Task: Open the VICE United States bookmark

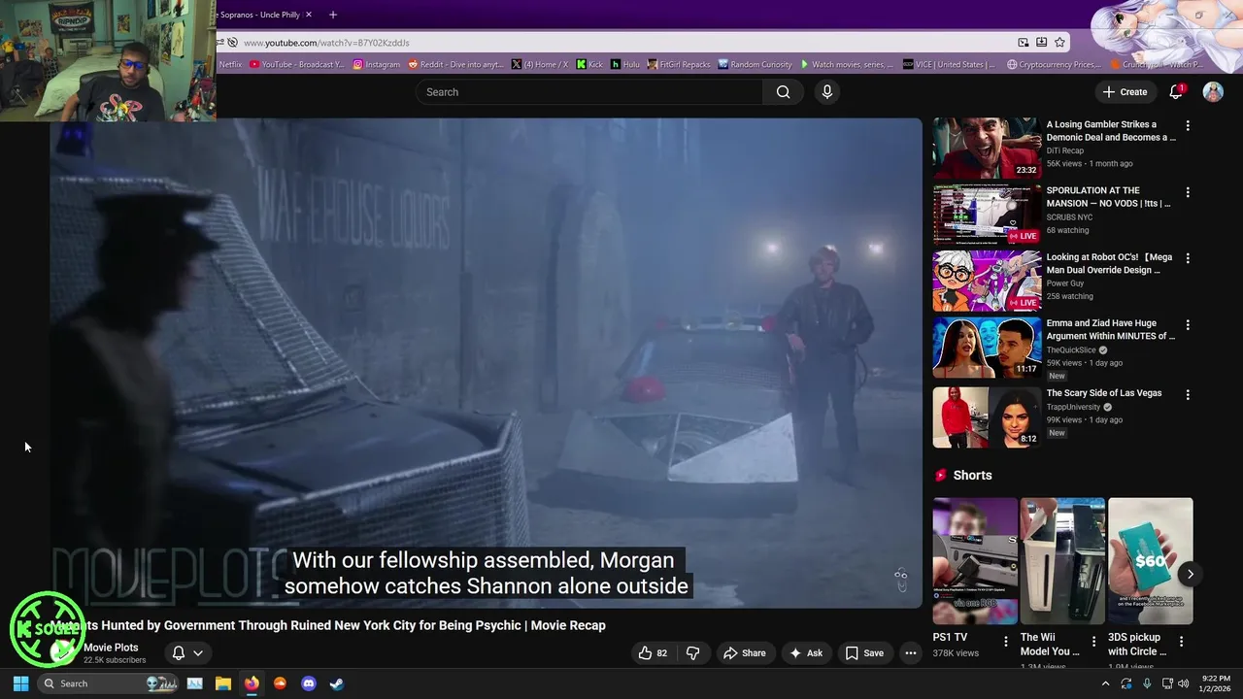Action: (x=949, y=64)
